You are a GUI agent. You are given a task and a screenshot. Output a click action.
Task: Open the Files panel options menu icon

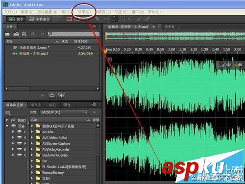(94, 26)
